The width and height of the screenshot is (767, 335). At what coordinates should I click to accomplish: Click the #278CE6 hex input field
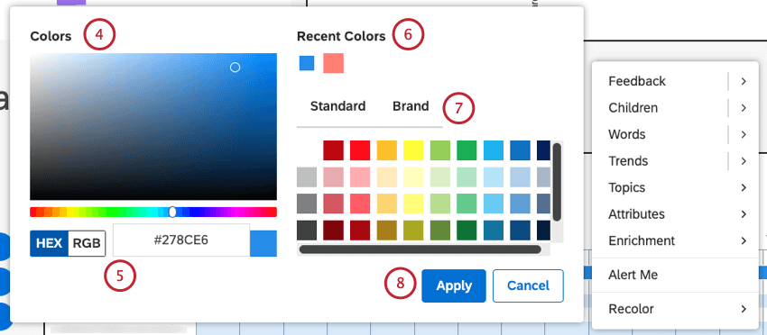(181, 240)
